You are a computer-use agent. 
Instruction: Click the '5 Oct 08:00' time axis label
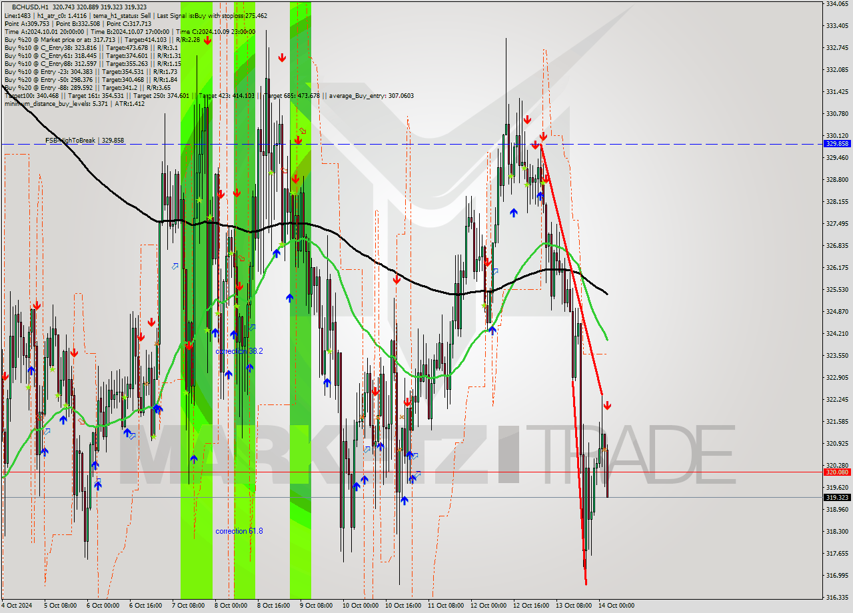59,606
